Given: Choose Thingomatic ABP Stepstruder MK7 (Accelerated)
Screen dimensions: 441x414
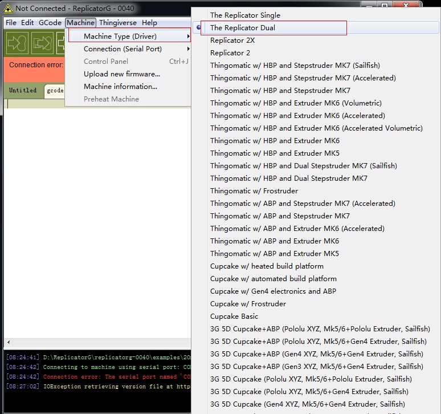Looking at the screenshot, I should tap(316, 203).
